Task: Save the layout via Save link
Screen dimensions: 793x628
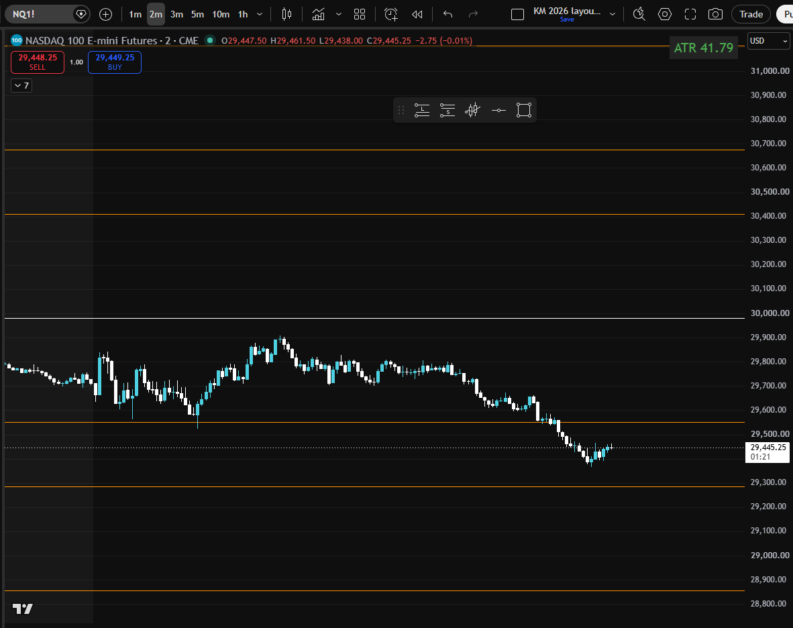Action: tap(567, 19)
